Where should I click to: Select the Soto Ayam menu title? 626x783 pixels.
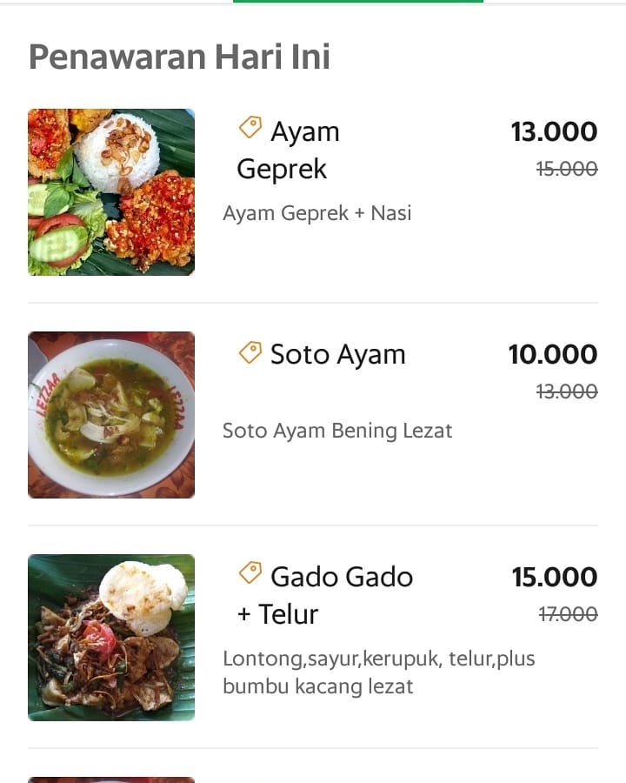point(337,355)
